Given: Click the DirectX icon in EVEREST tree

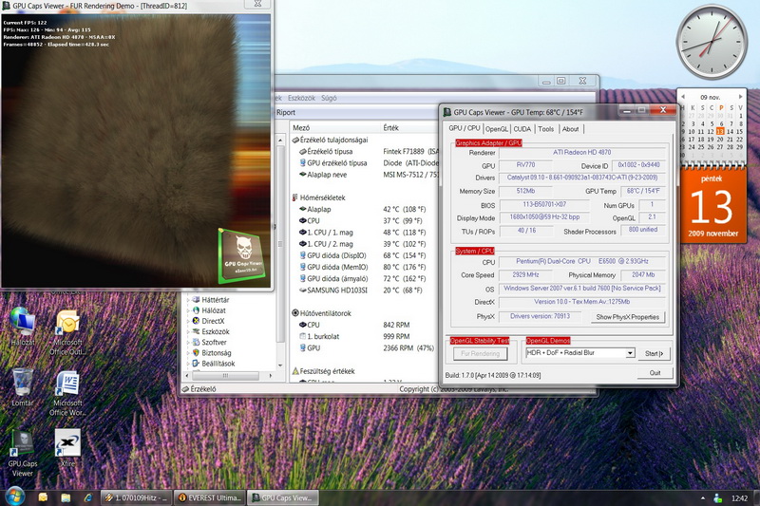Looking at the screenshot, I should click(196, 321).
